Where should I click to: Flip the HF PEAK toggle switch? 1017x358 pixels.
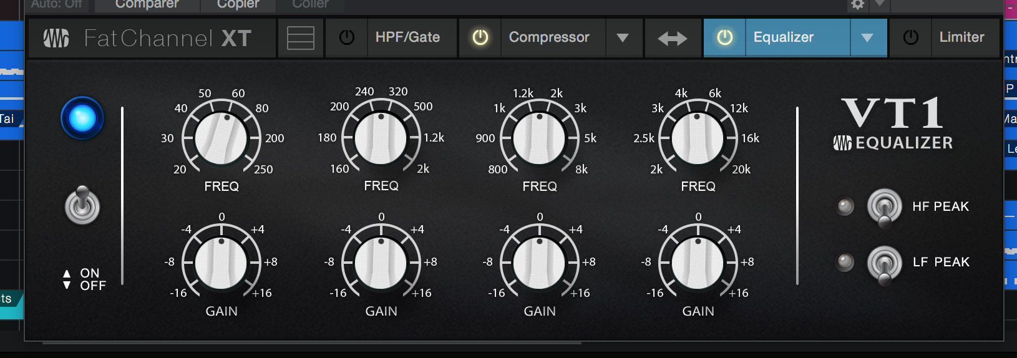coord(885,207)
